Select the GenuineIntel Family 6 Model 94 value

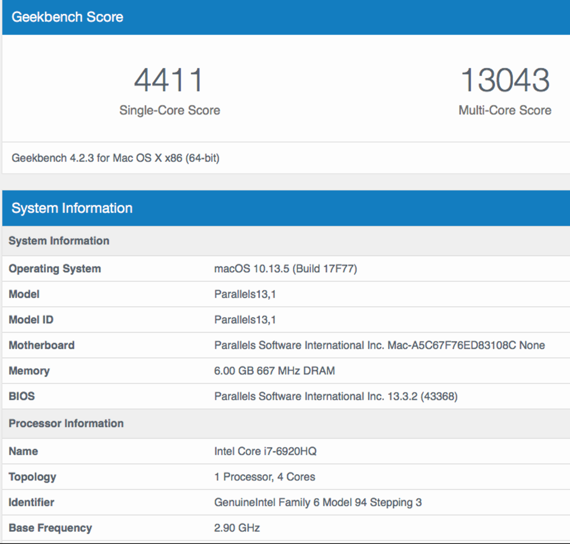(318, 502)
